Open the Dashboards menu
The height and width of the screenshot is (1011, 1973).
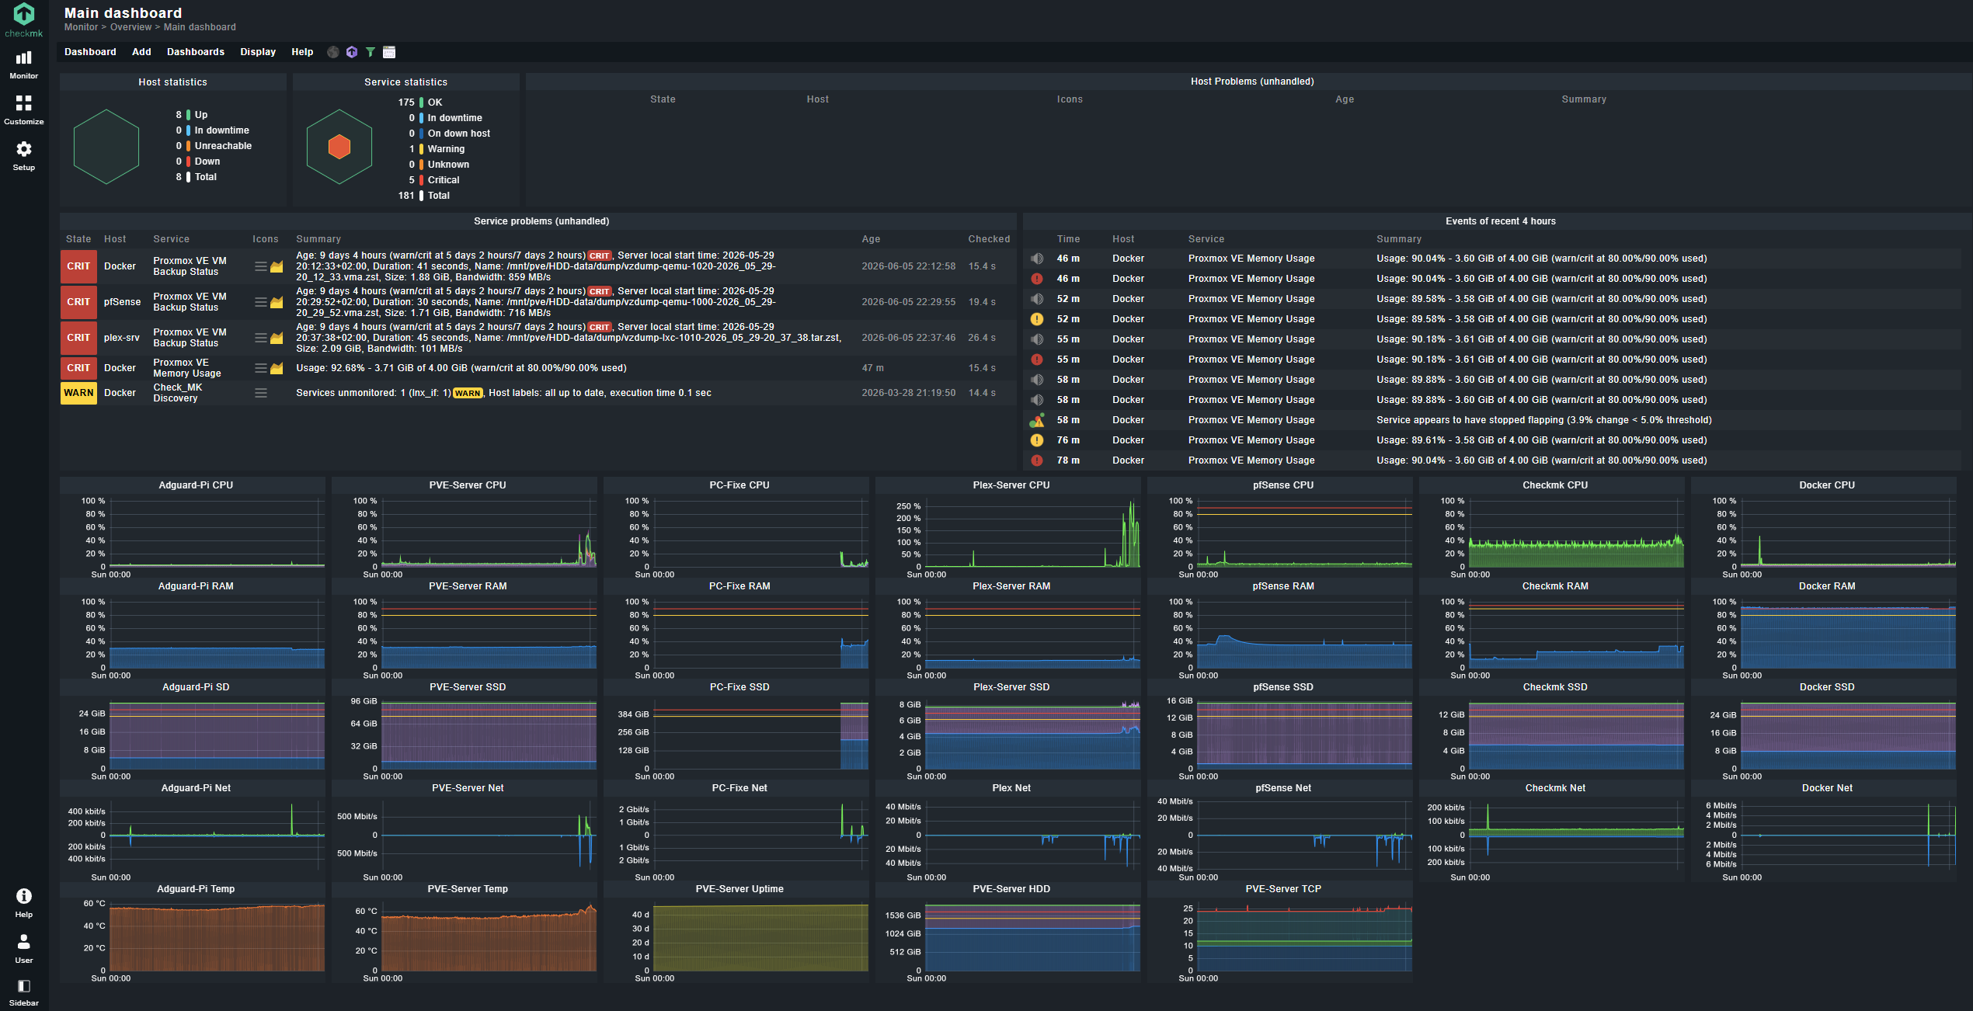(196, 52)
